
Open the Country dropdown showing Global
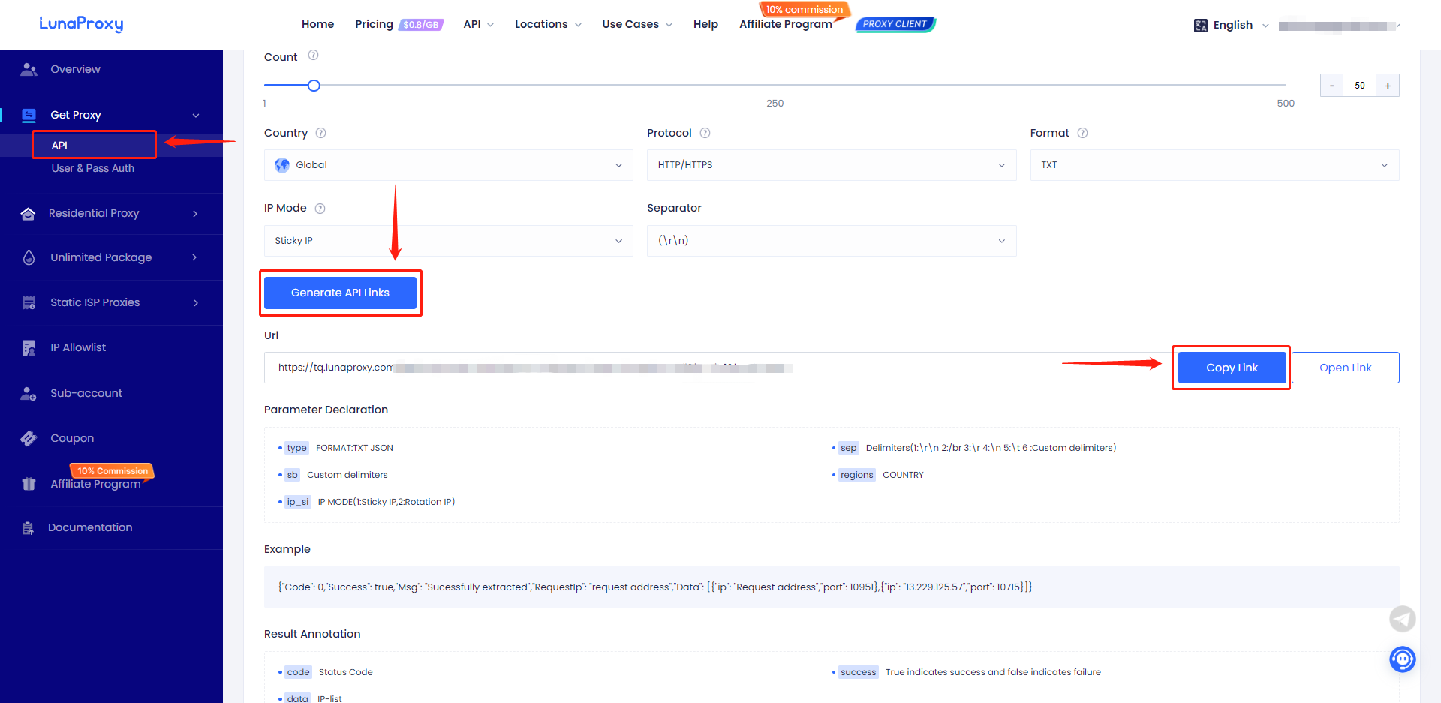[448, 165]
